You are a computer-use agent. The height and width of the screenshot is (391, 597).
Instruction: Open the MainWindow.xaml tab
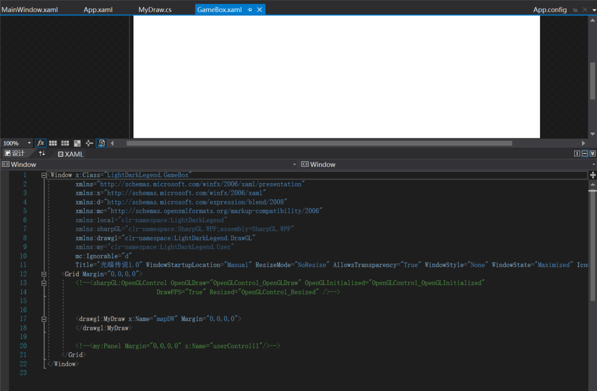click(30, 10)
